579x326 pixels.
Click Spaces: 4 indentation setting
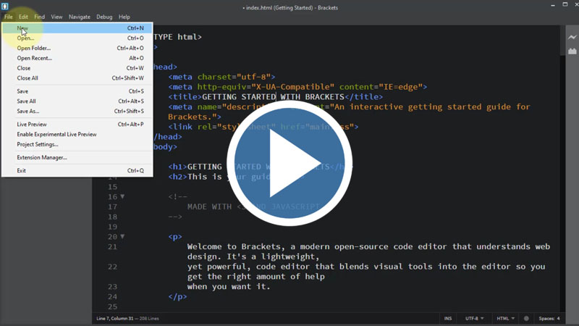[x=549, y=319]
